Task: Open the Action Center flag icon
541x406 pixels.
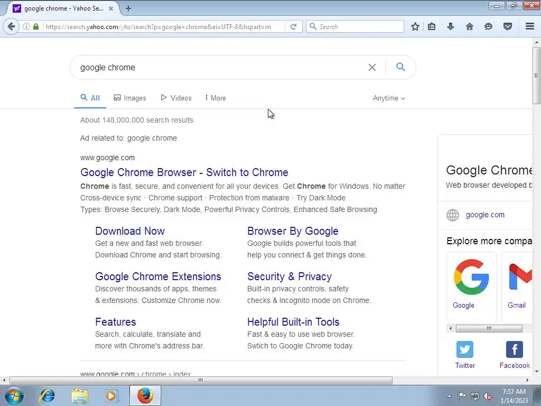Action: point(462,395)
